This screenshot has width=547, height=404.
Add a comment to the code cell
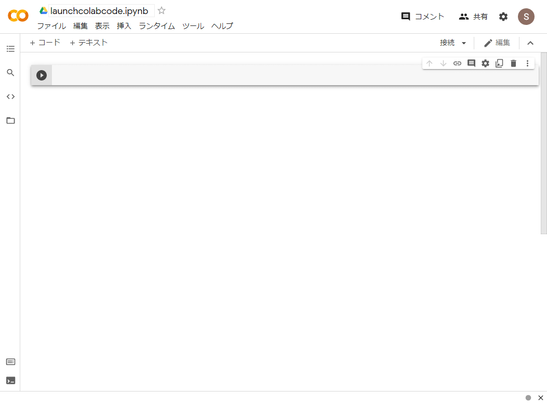[x=471, y=63]
